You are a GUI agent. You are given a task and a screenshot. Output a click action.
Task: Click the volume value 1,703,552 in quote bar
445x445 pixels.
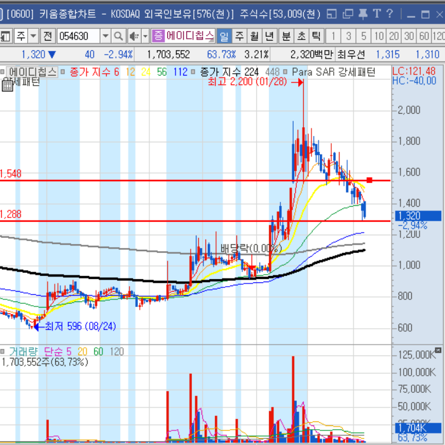168,54
